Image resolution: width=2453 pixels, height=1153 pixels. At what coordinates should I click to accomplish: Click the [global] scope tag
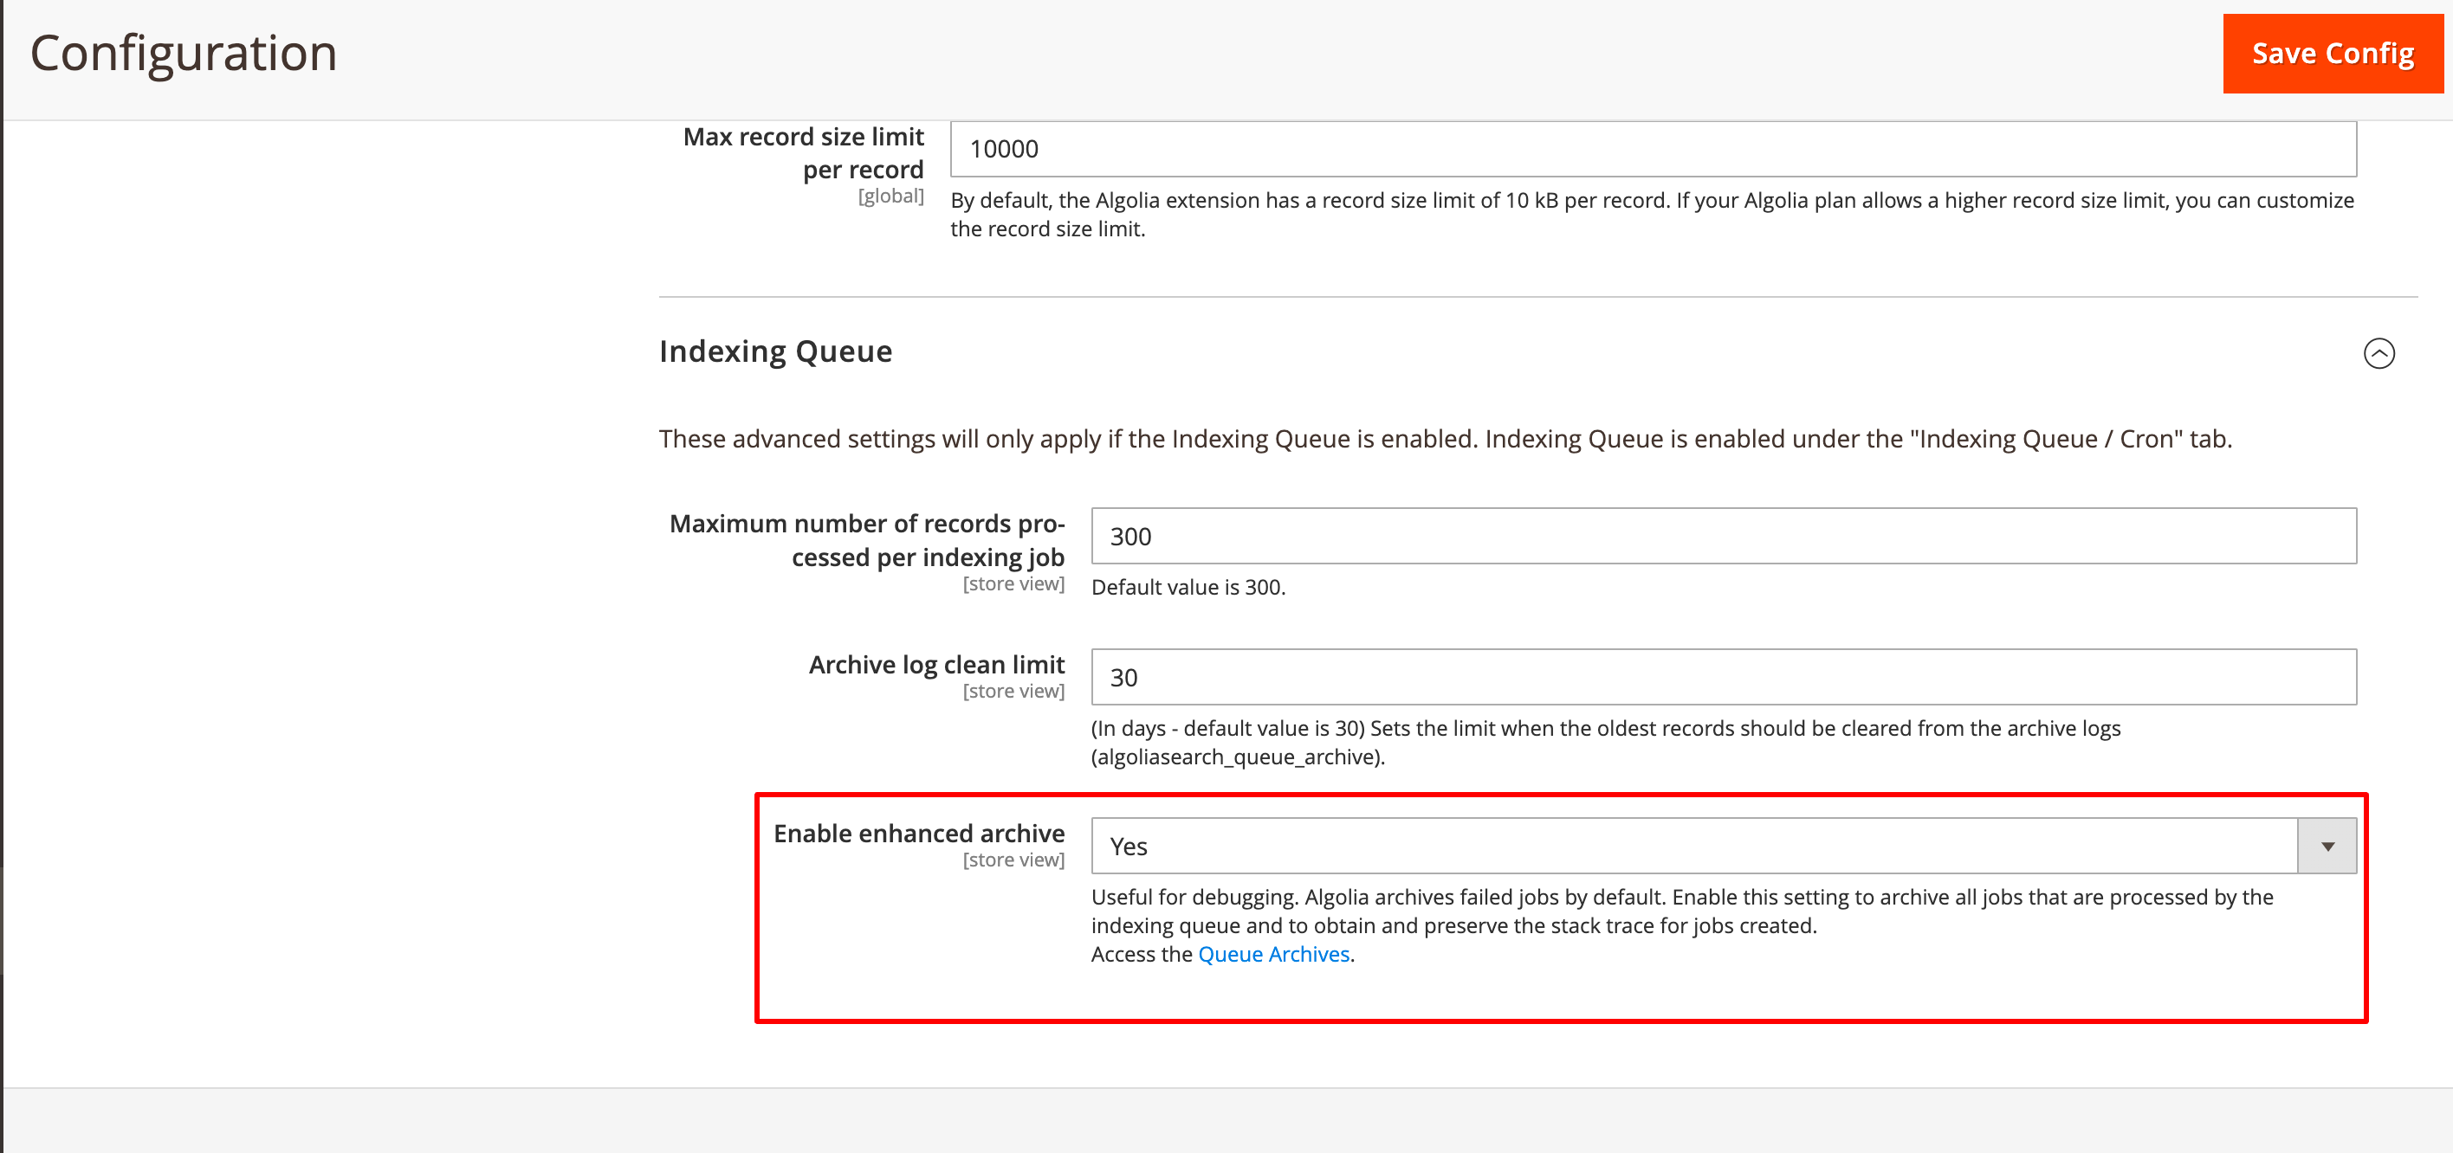coord(890,196)
